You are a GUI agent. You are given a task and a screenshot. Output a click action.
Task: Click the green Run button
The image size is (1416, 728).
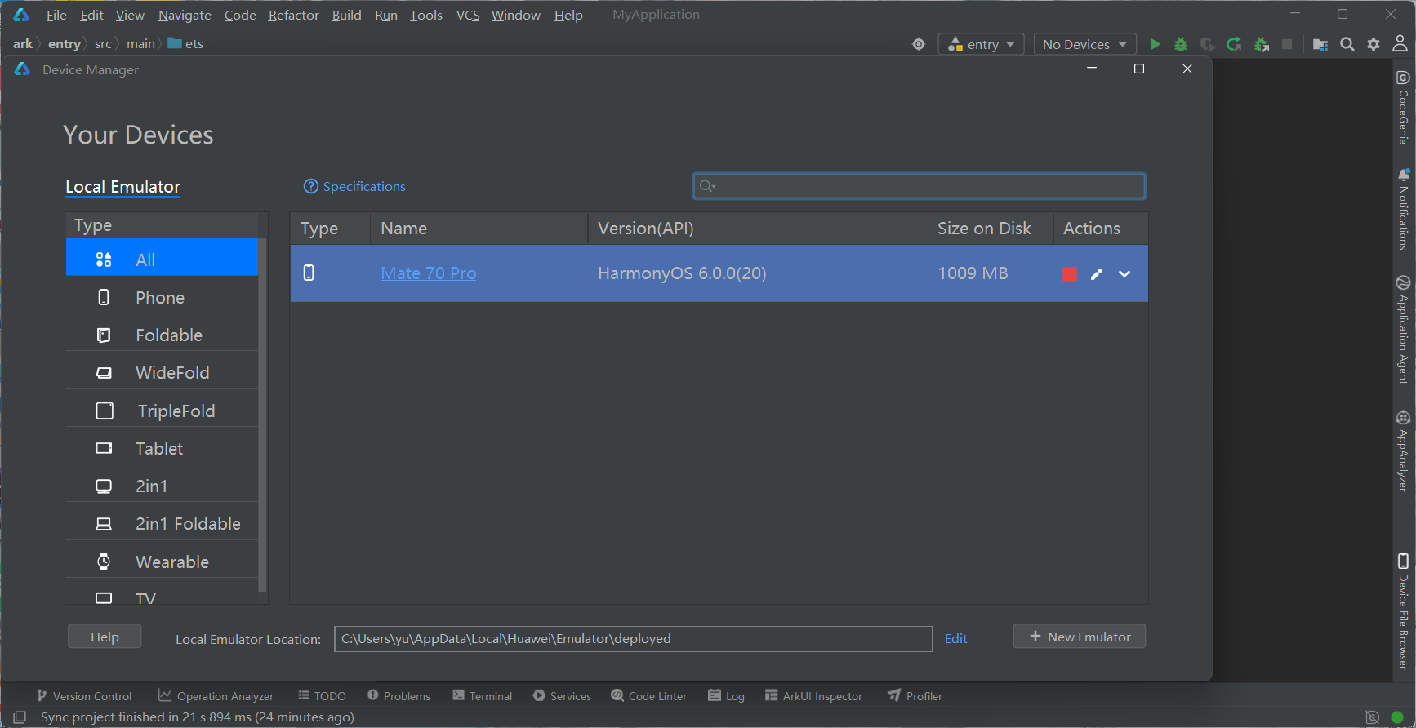click(x=1155, y=44)
